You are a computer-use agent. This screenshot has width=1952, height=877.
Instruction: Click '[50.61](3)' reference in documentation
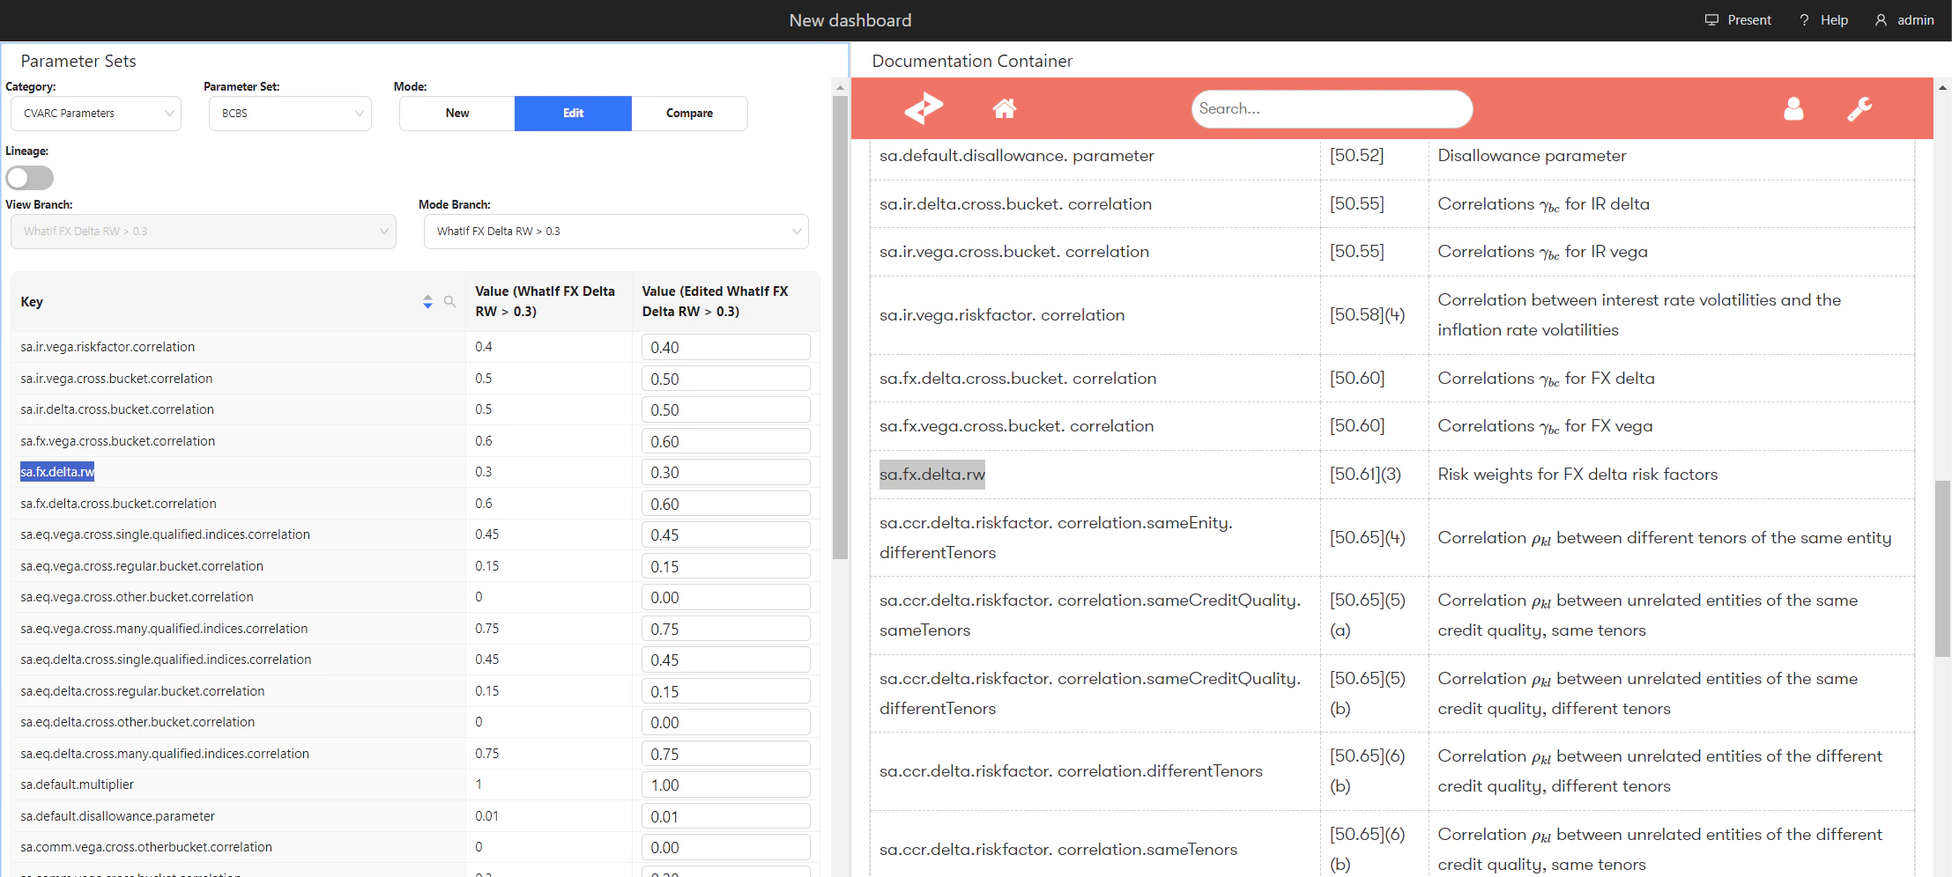pos(1365,474)
